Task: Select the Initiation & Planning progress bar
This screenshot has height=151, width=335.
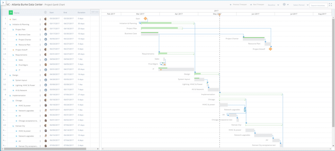Action: (167, 23)
